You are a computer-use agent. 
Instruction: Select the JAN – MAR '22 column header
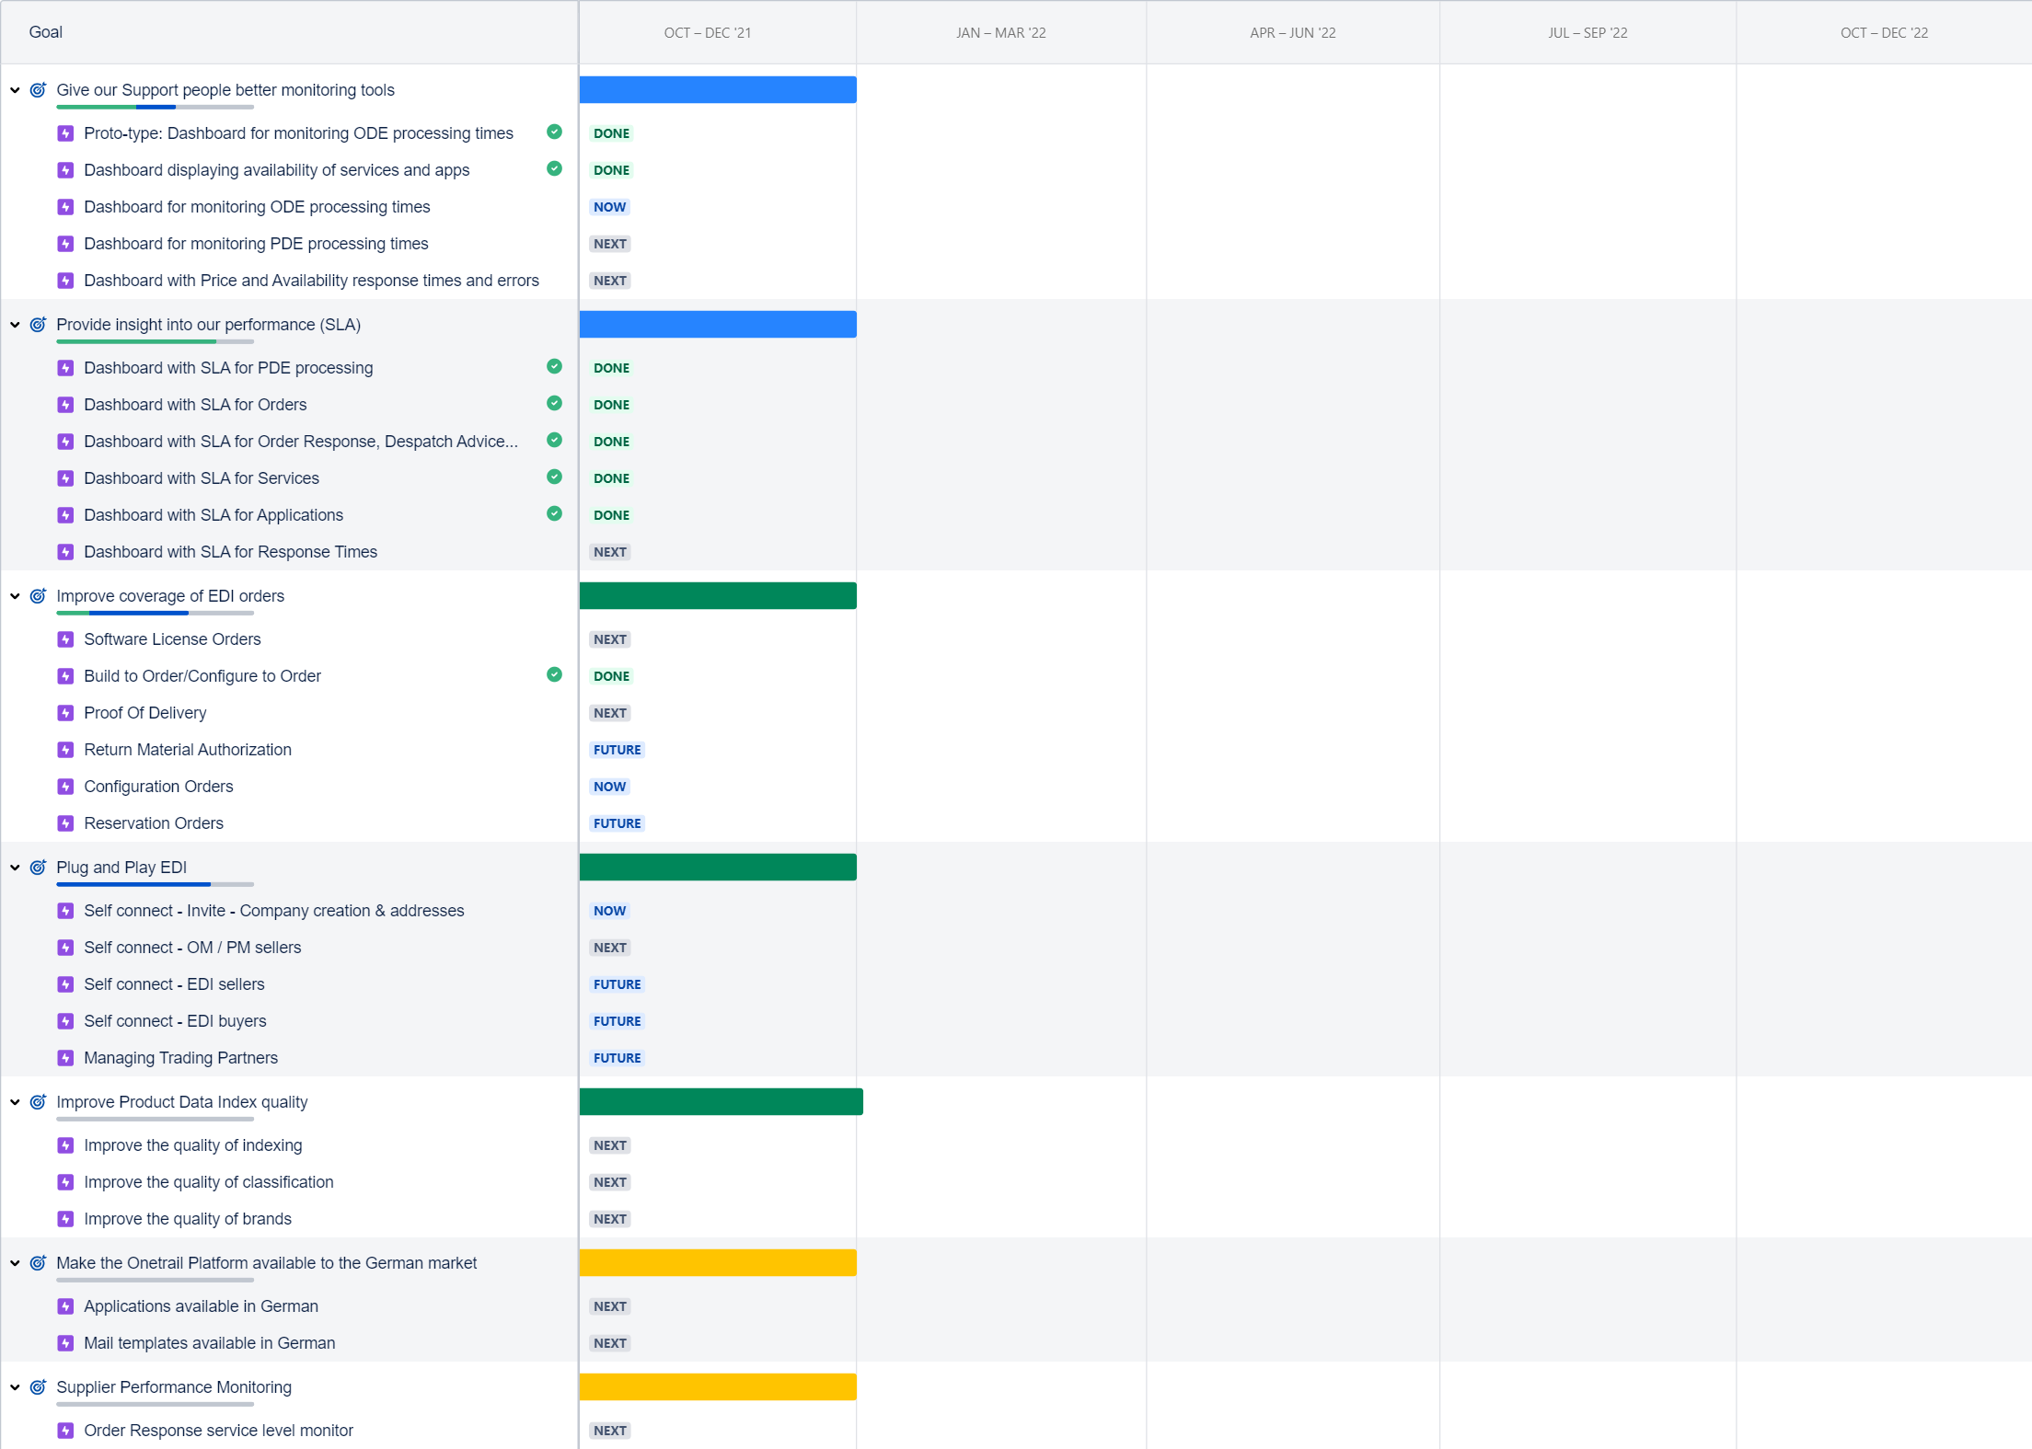click(1000, 33)
